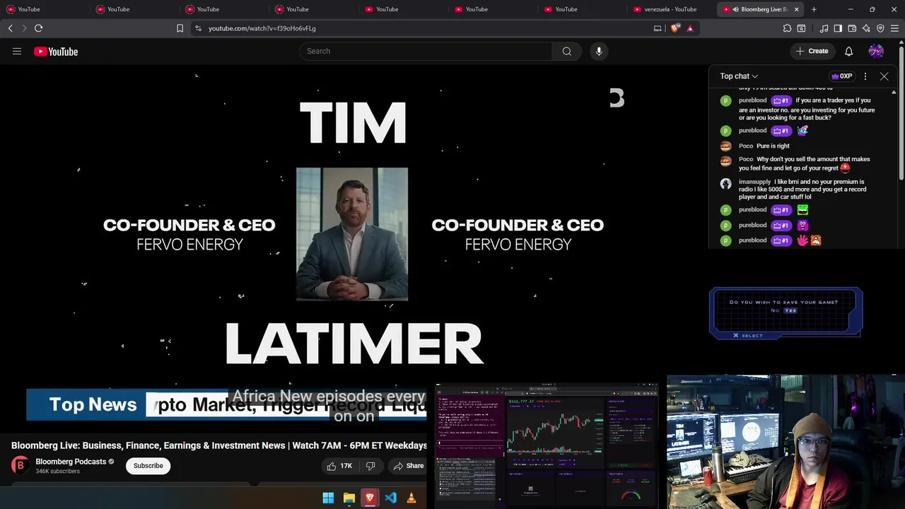
Task: Click the Bloomberg video player
Action: coord(354,247)
